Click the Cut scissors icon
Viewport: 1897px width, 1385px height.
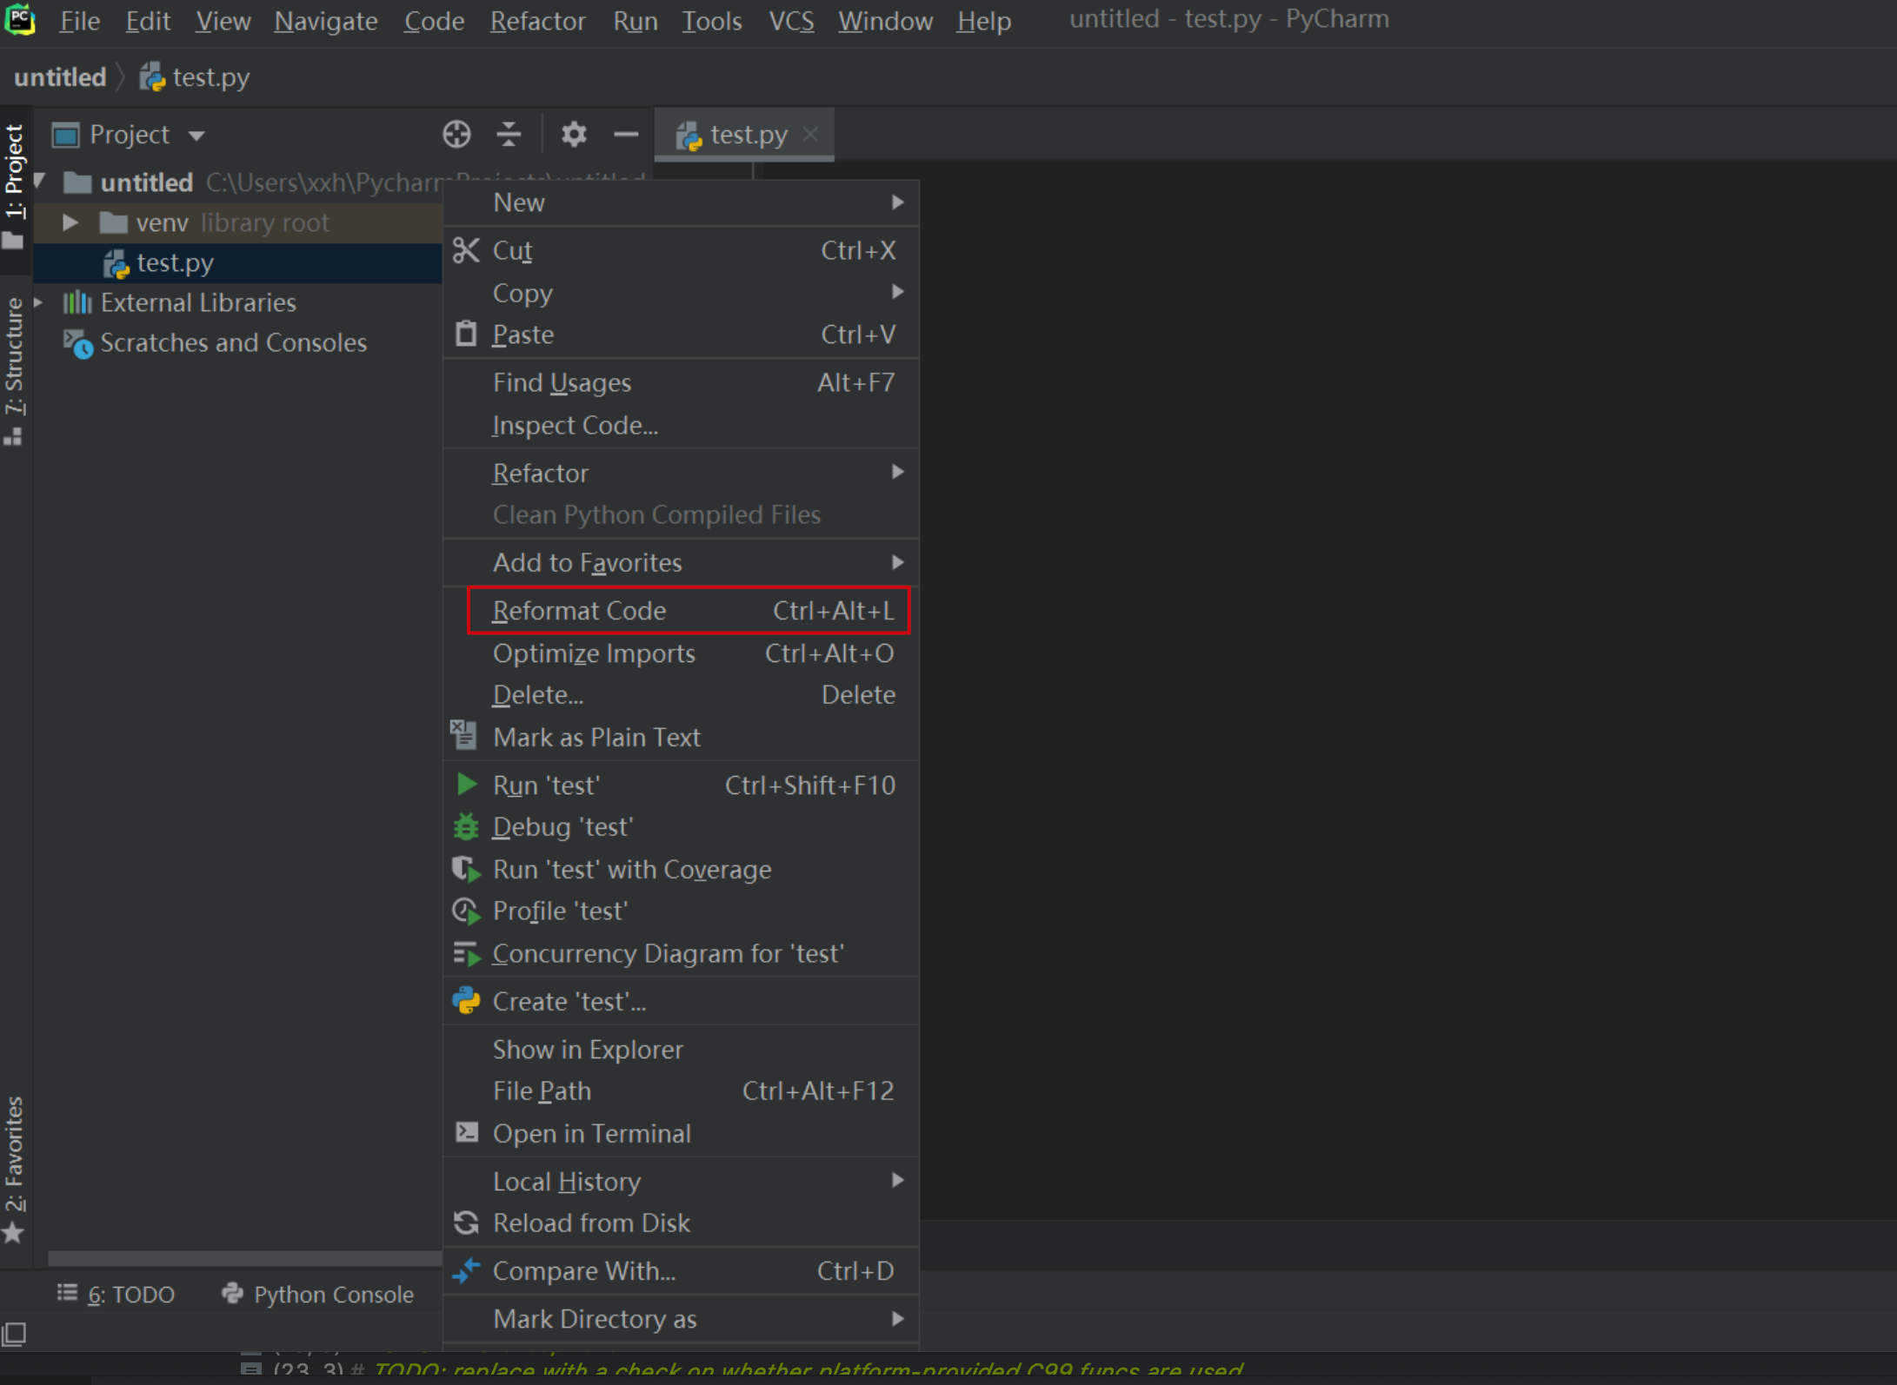pos(466,250)
